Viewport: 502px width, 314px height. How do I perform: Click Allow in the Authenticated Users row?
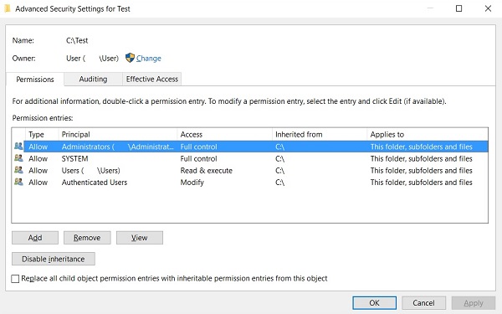point(38,183)
